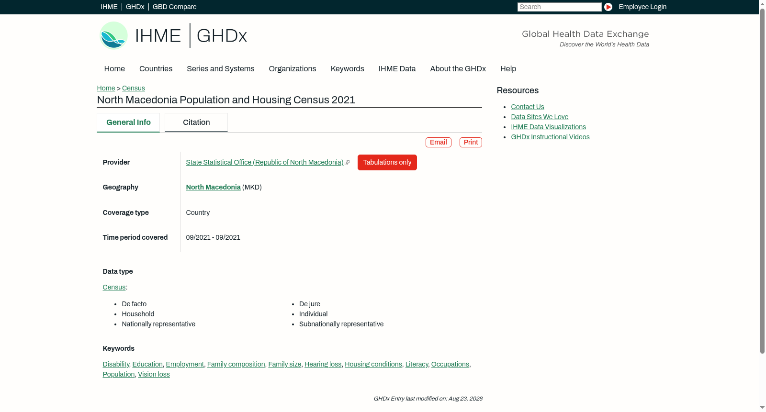766x412 pixels.
Task: Open the Employee Login link
Action: (642, 7)
